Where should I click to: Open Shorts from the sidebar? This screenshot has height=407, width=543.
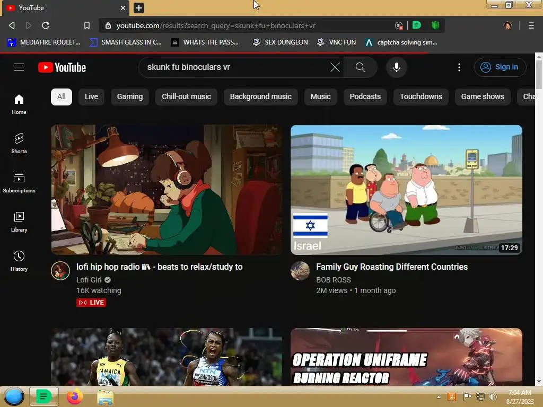point(19,143)
